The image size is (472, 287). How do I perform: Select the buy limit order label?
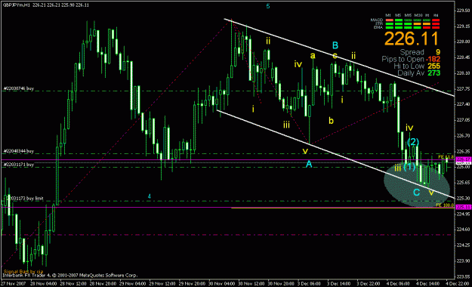[25, 199]
